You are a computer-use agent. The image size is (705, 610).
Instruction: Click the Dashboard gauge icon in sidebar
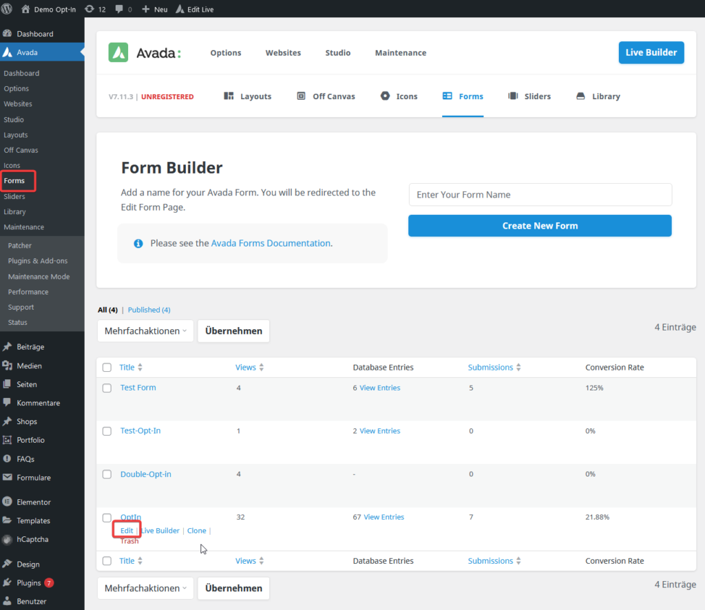(x=7, y=34)
